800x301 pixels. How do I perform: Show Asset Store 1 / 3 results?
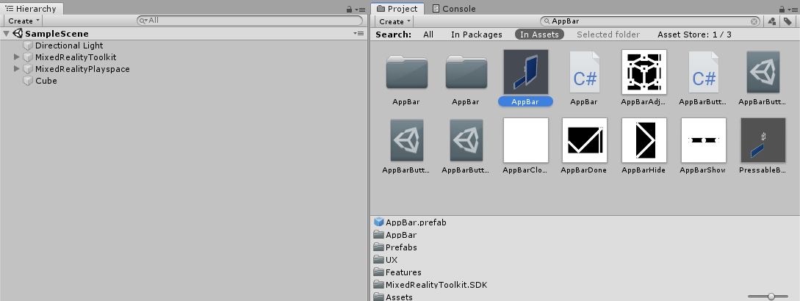[x=694, y=35]
